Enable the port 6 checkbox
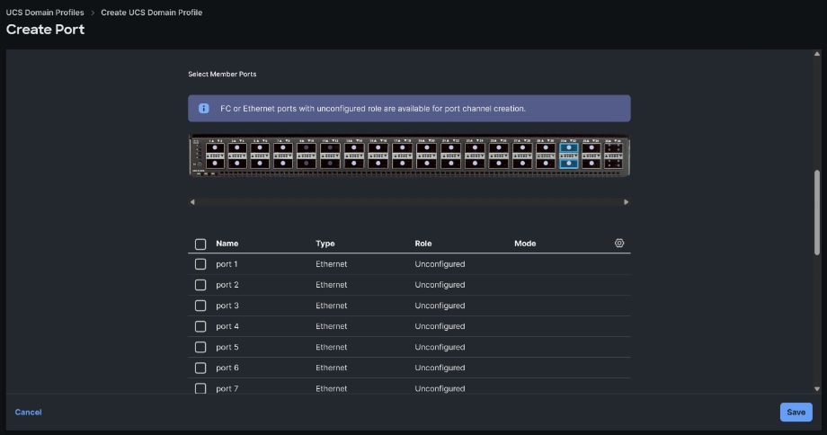This screenshot has width=827, height=435. click(x=200, y=368)
